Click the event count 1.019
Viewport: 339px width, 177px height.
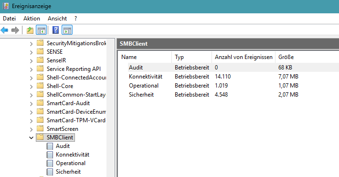point(221,86)
